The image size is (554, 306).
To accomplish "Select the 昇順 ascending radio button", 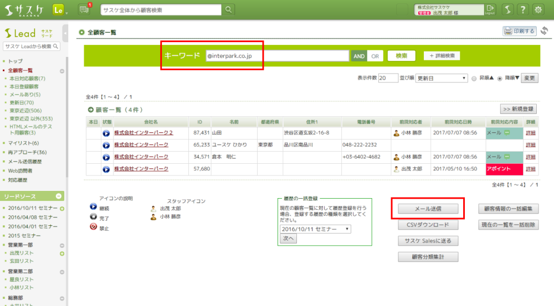I will (474, 79).
